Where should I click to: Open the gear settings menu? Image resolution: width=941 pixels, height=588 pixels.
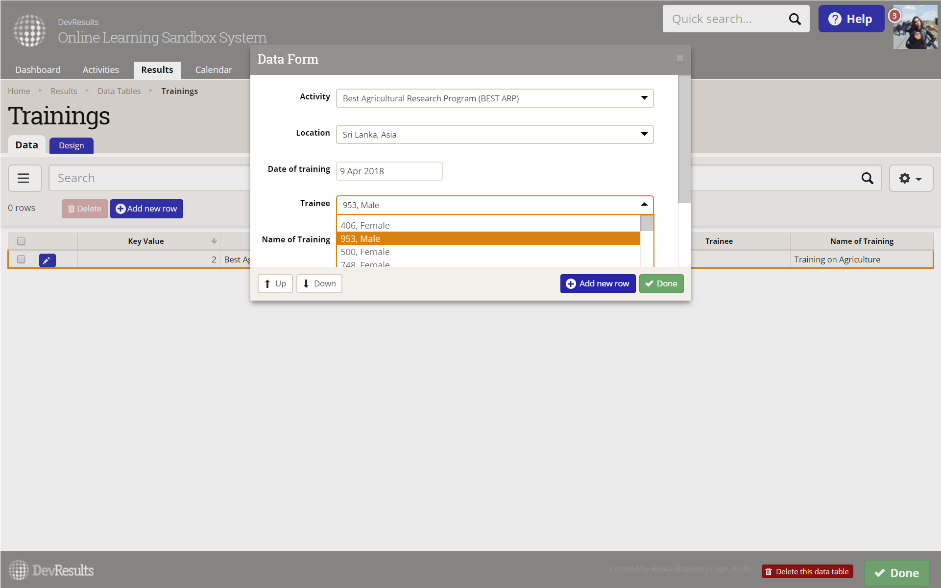point(910,178)
